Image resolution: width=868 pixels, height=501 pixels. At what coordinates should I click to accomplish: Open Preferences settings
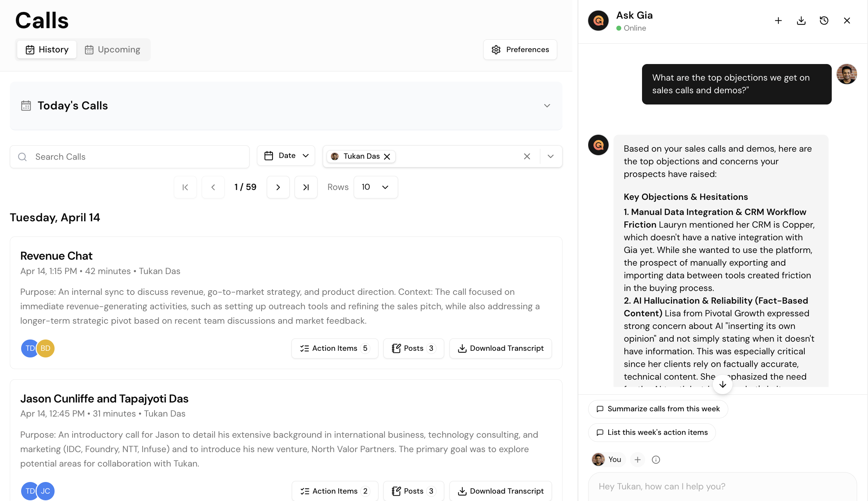[520, 50]
